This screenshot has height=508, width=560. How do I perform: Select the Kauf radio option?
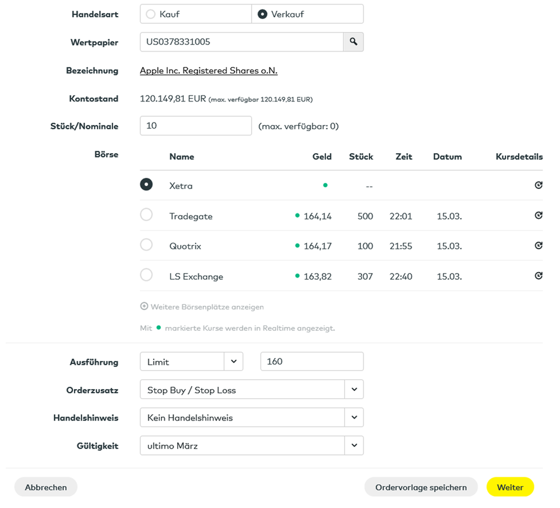(150, 15)
